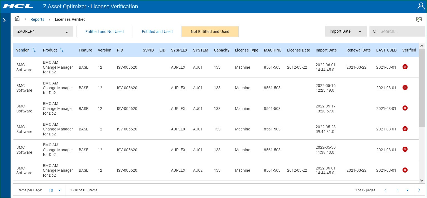Go to next page arrow
This screenshot has width=427, height=198.
pos(419,190)
